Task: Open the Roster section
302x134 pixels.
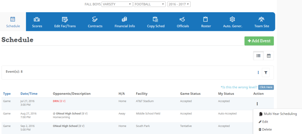Action: click(x=206, y=22)
